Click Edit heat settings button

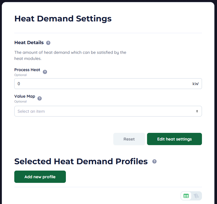(174, 139)
